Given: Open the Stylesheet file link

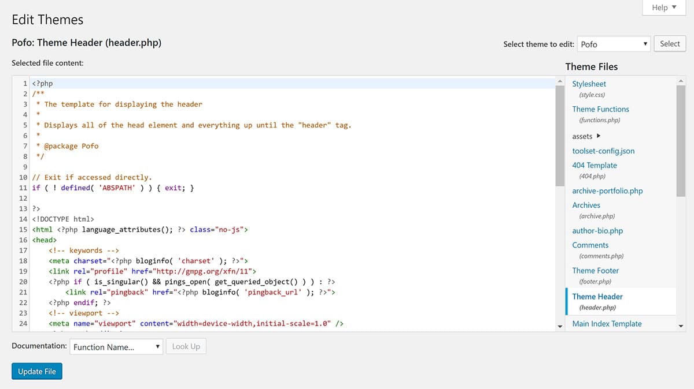Looking at the screenshot, I should click(589, 84).
